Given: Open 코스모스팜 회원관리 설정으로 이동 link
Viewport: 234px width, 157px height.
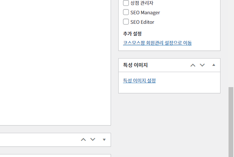Looking at the screenshot, I should click(157, 43).
